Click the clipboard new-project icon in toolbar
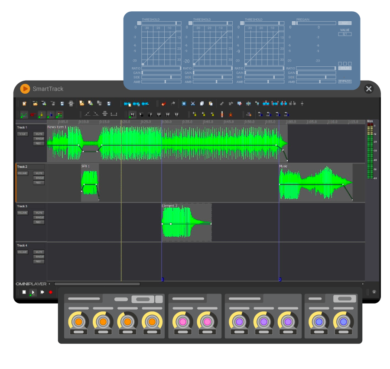The width and height of the screenshot is (390, 369). tap(24, 104)
